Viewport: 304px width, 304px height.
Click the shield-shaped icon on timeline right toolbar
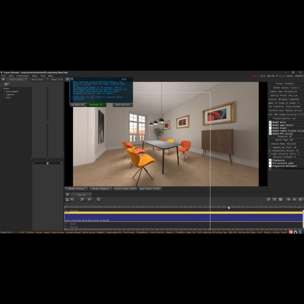point(268,199)
